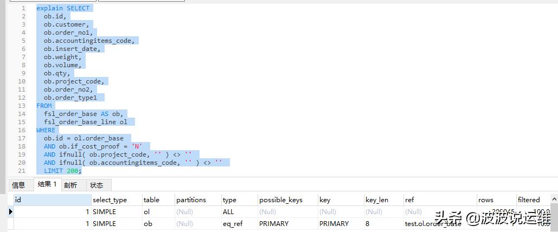Select the key_len value 8
This screenshot has width=558, height=232.
pos(383,224)
